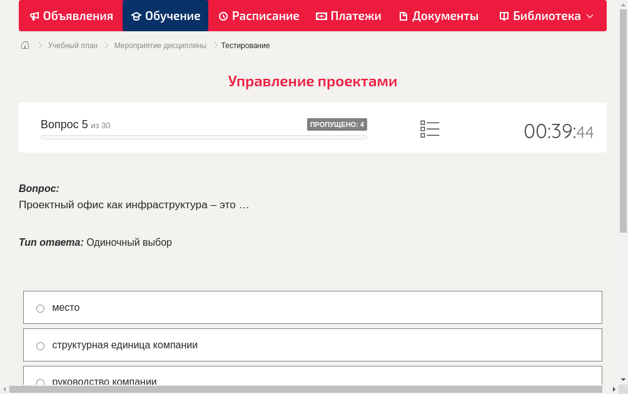Click the «Тестирование» breadcrumb entry
Screen dimensions: 628x394
point(245,45)
